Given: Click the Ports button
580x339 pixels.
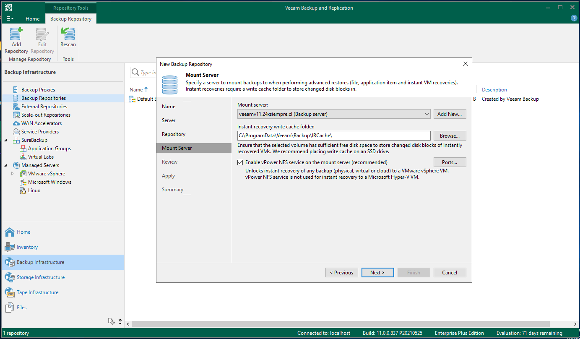Looking at the screenshot, I should [x=450, y=162].
